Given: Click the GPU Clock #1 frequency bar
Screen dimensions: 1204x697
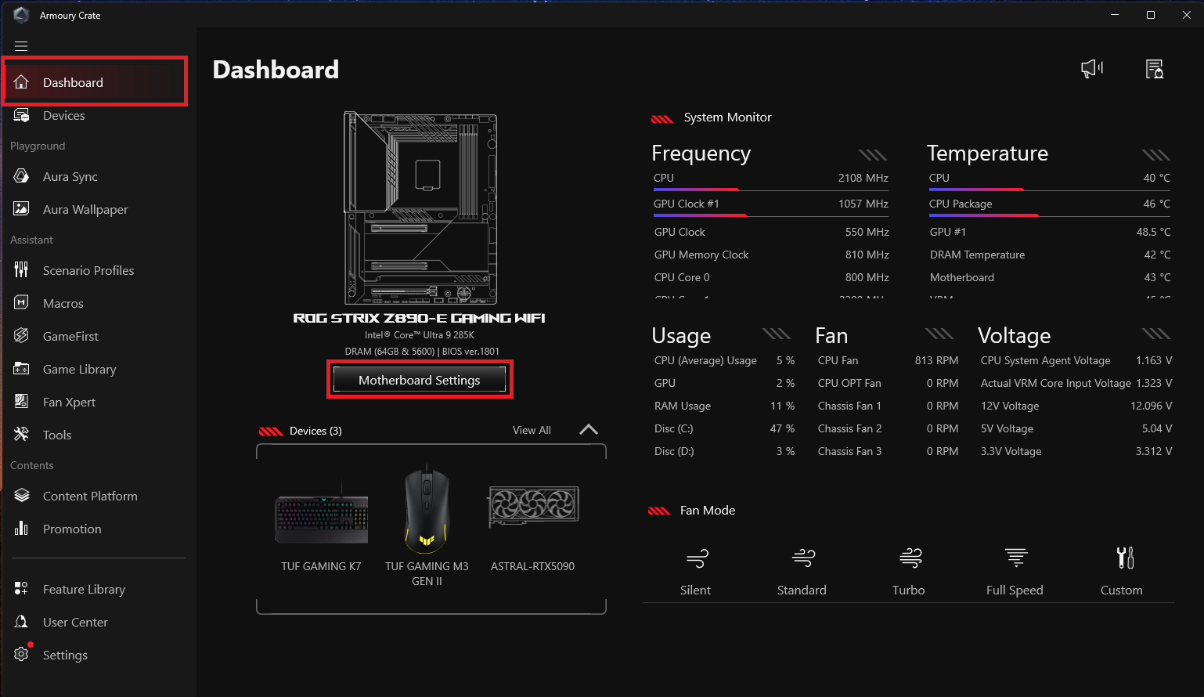Looking at the screenshot, I should 770,215.
